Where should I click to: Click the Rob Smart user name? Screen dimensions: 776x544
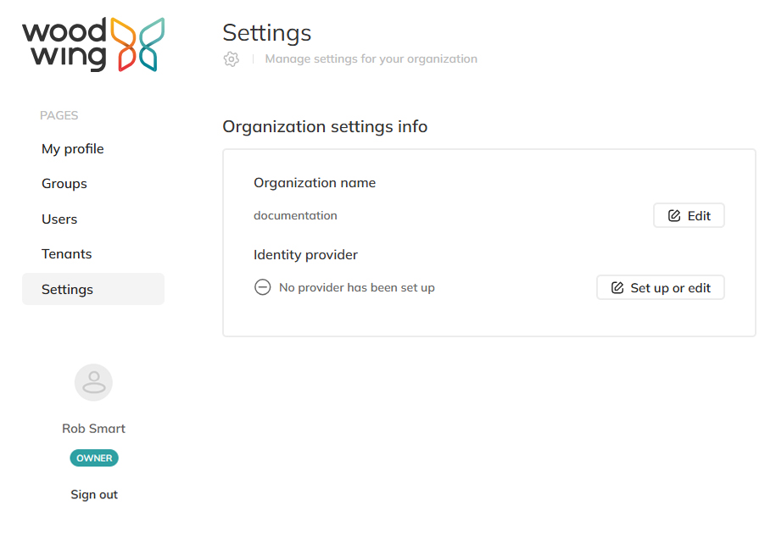pyautogui.click(x=93, y=428)
